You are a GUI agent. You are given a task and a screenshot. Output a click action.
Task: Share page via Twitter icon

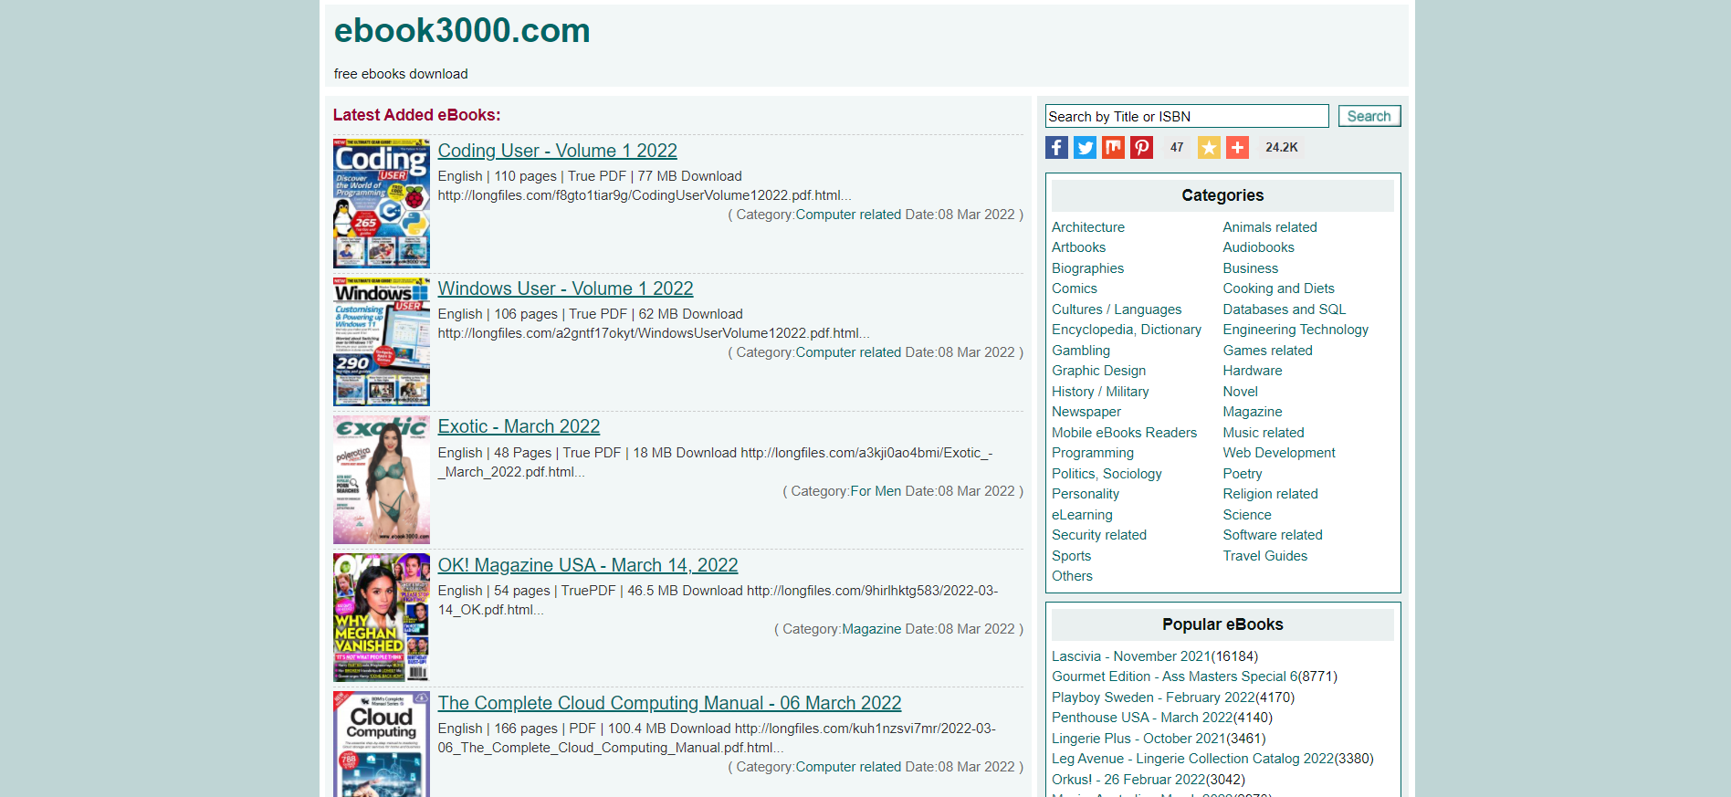pyautogui.click(x=1085, y=147)
